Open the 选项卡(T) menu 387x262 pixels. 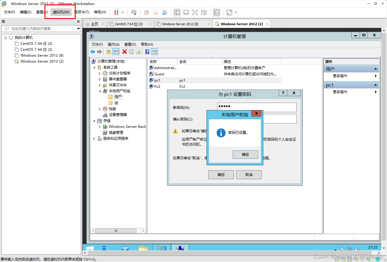pyautogui.click(x=82, y=12)
